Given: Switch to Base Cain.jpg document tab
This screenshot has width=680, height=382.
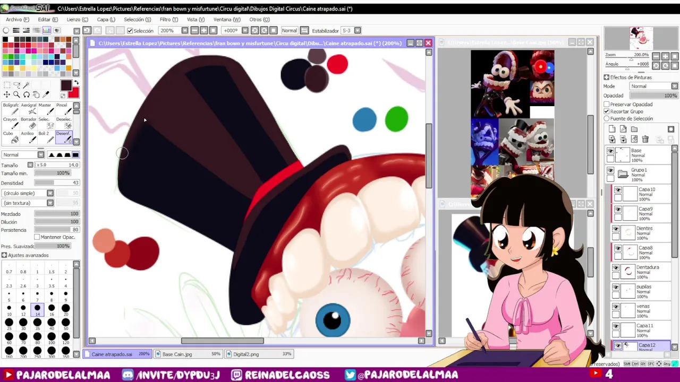Looking at the screenshot, I should click(x=189, y=354).
